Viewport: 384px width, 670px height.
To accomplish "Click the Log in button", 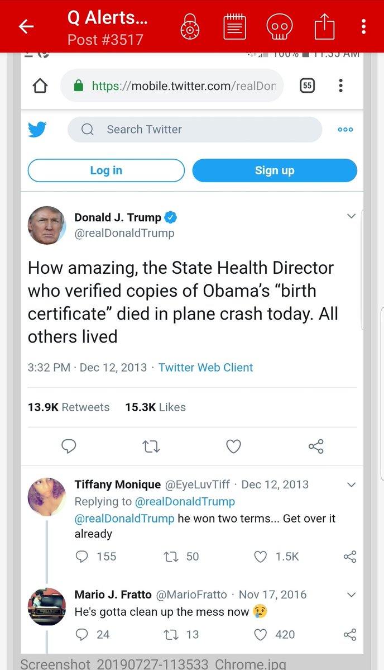I will pyautogui.click(x=106, y=170).
